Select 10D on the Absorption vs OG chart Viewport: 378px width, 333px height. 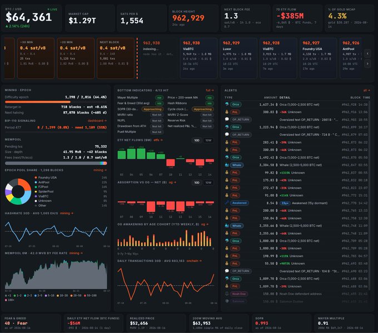[x=197, y=183]
